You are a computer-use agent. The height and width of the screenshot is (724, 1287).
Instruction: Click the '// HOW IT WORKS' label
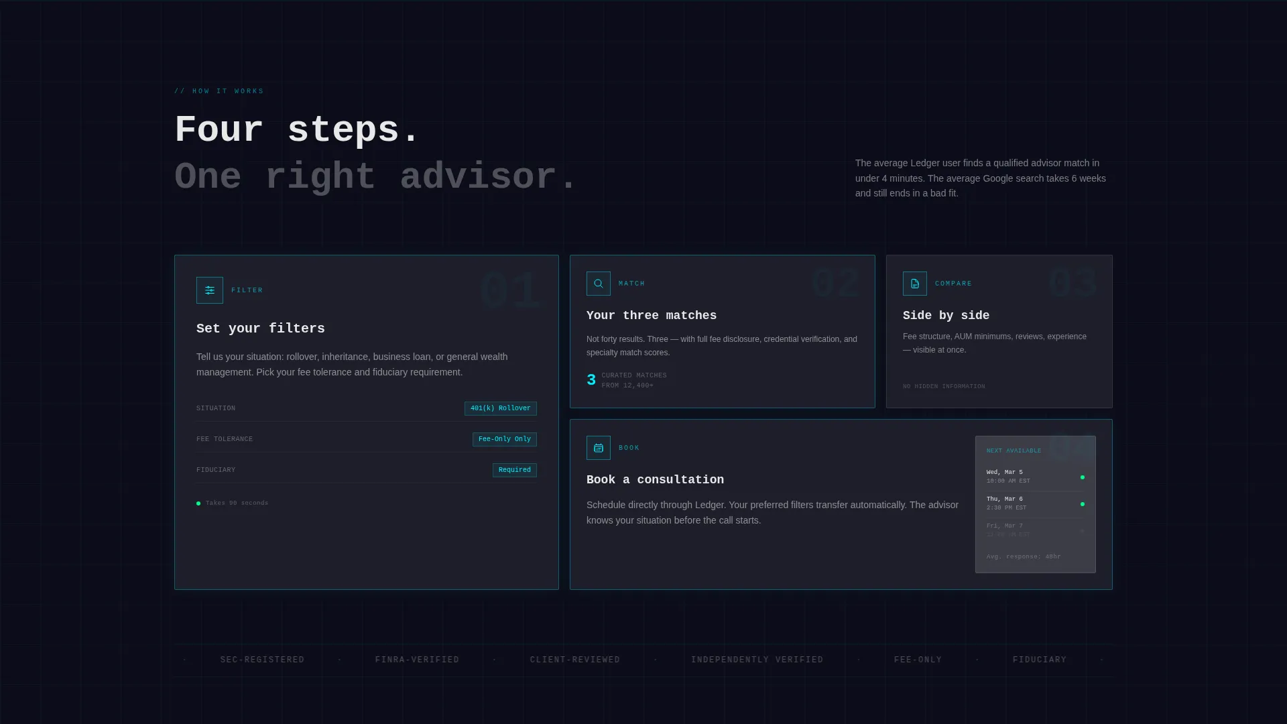tap(219, 91)
